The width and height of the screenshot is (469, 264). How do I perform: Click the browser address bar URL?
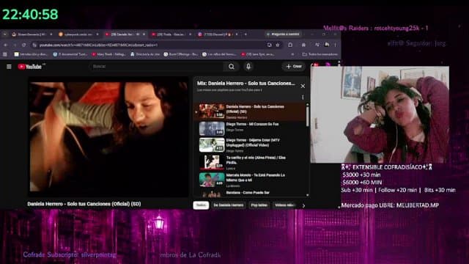point(99,45)
